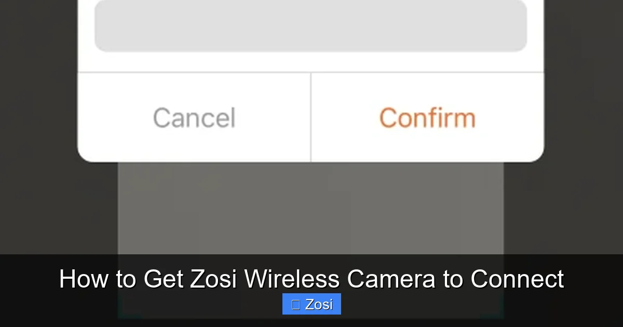Image resolution: width=623 pixels, height=327 pixels.
Task: Tap the Confirm button in the dialog
Action: pos(427,117)
